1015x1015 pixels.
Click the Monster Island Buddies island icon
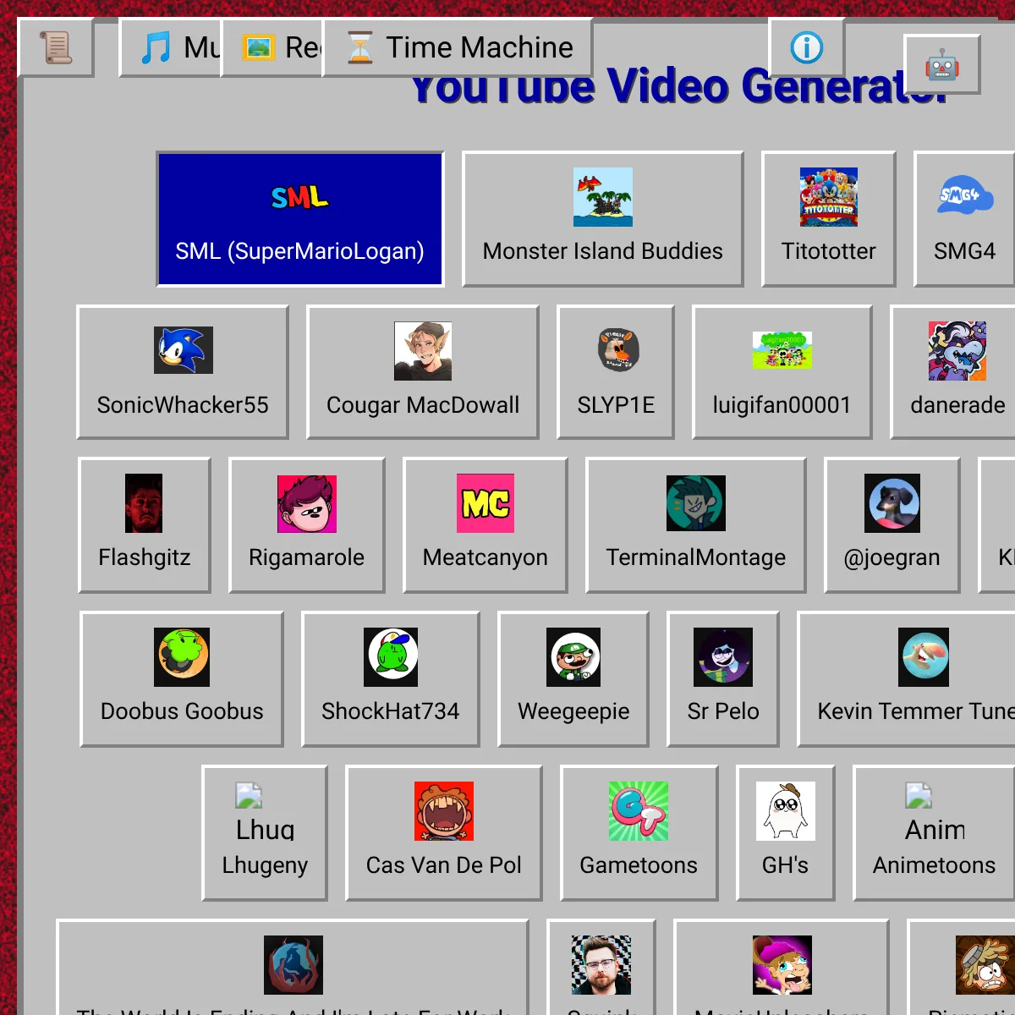603,197
